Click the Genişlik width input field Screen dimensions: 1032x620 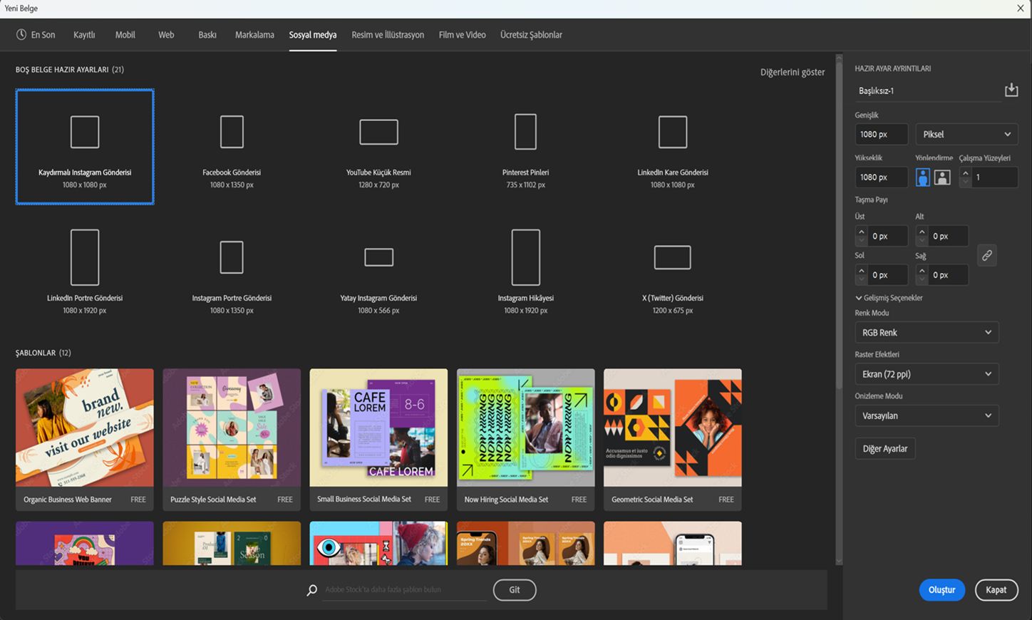pos(882,134)
